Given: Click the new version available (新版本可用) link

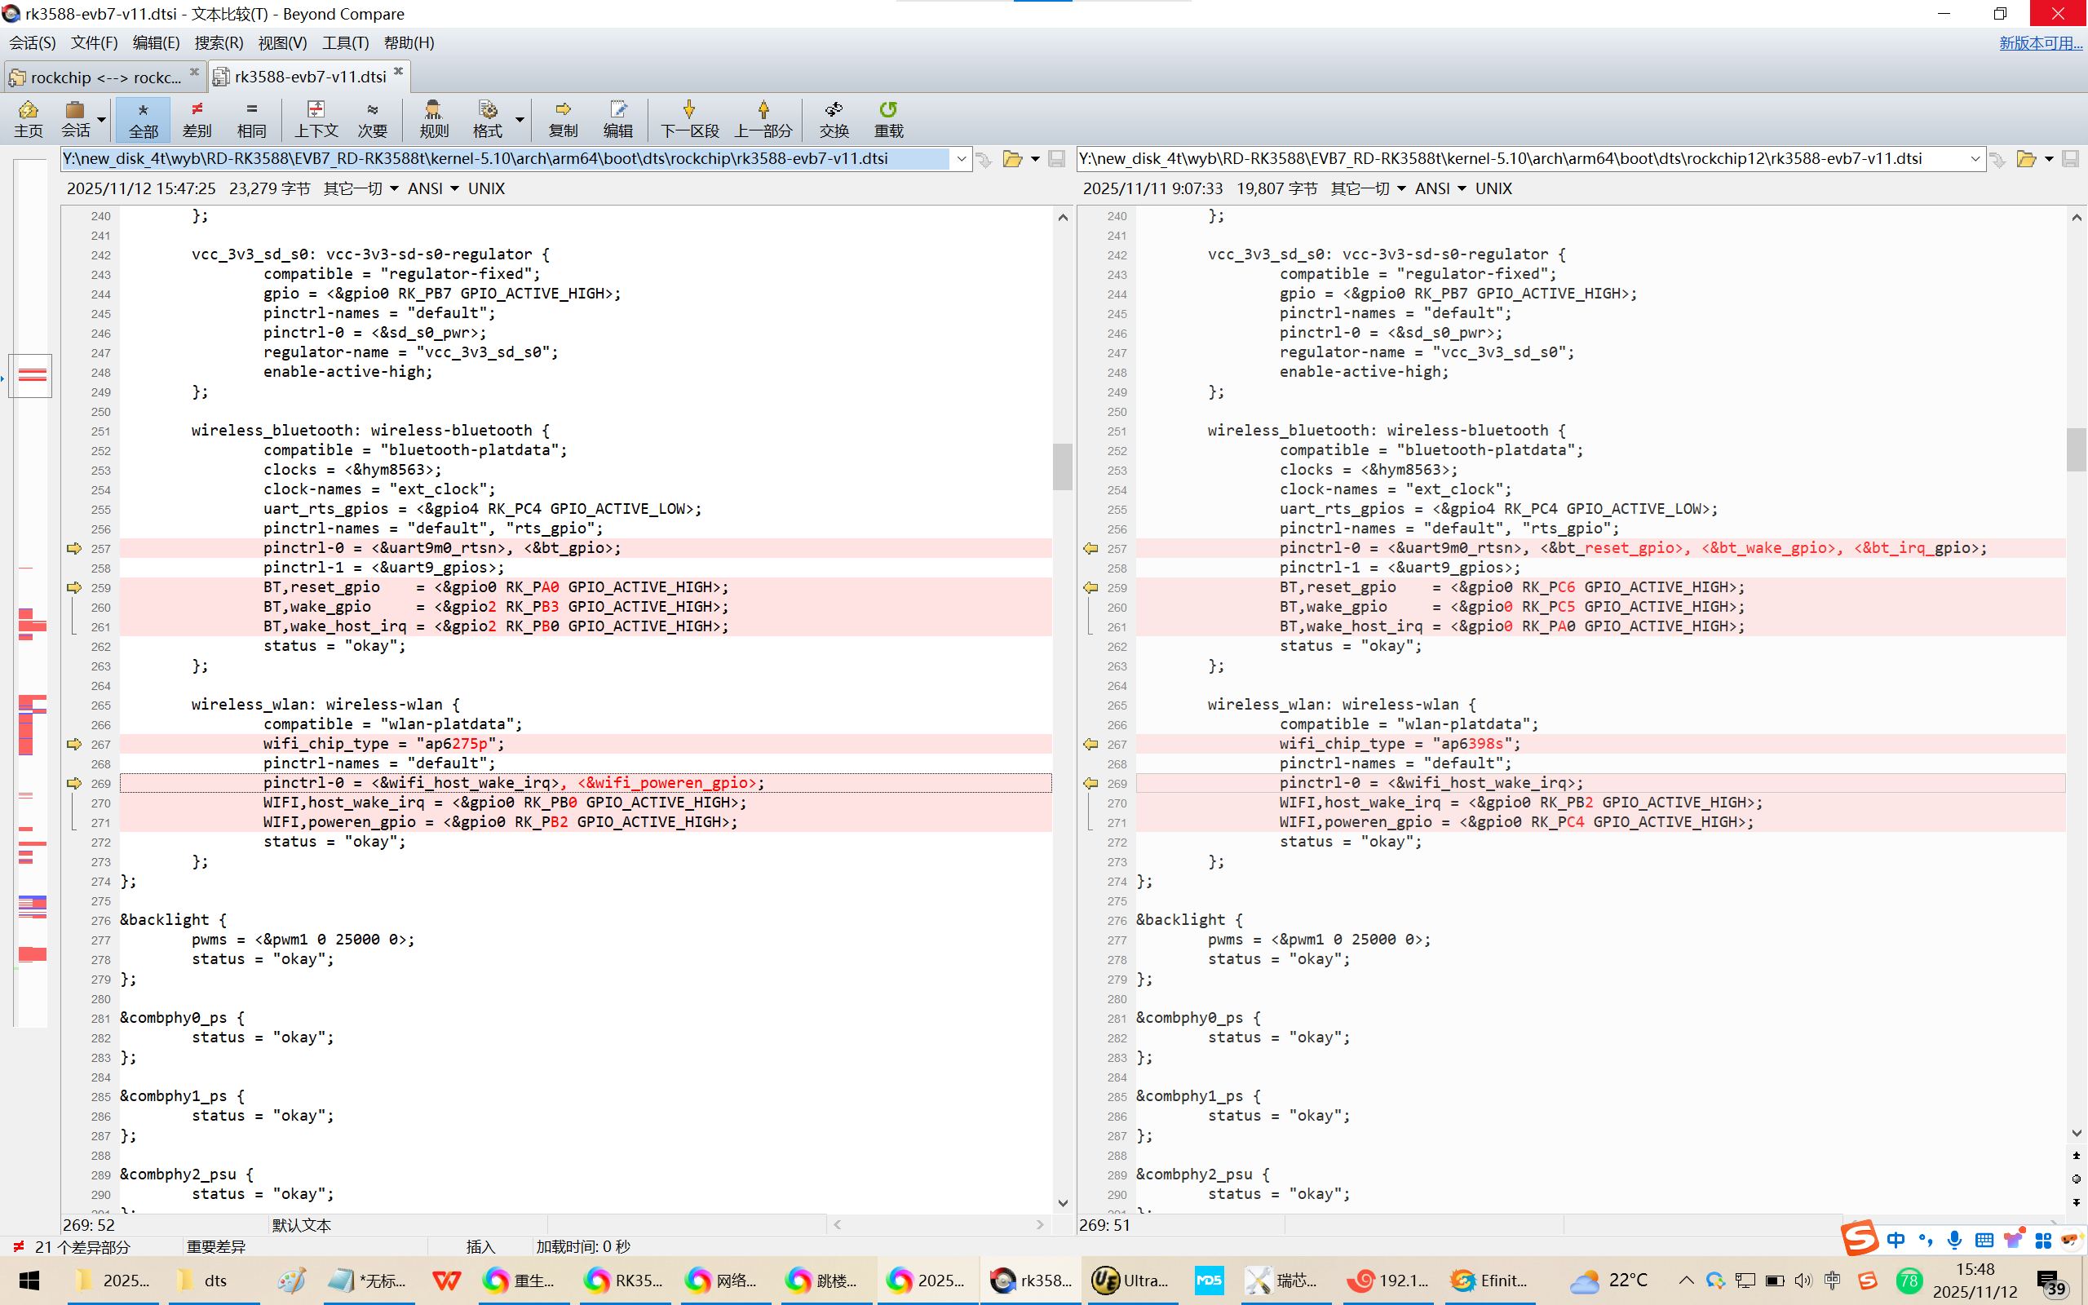Looking at the screenshot, I should point(2040,42).
